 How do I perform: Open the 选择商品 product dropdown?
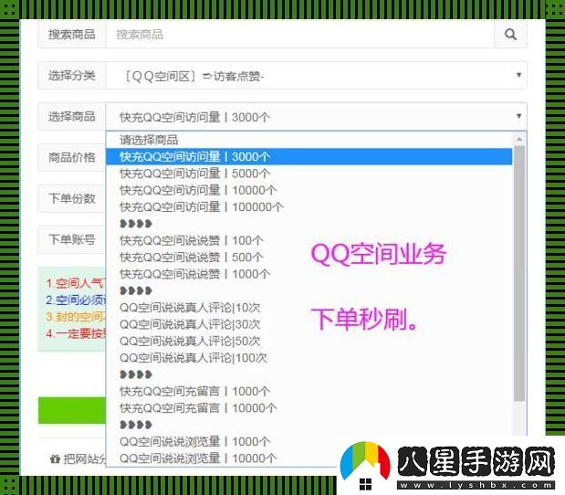[317, 117]
